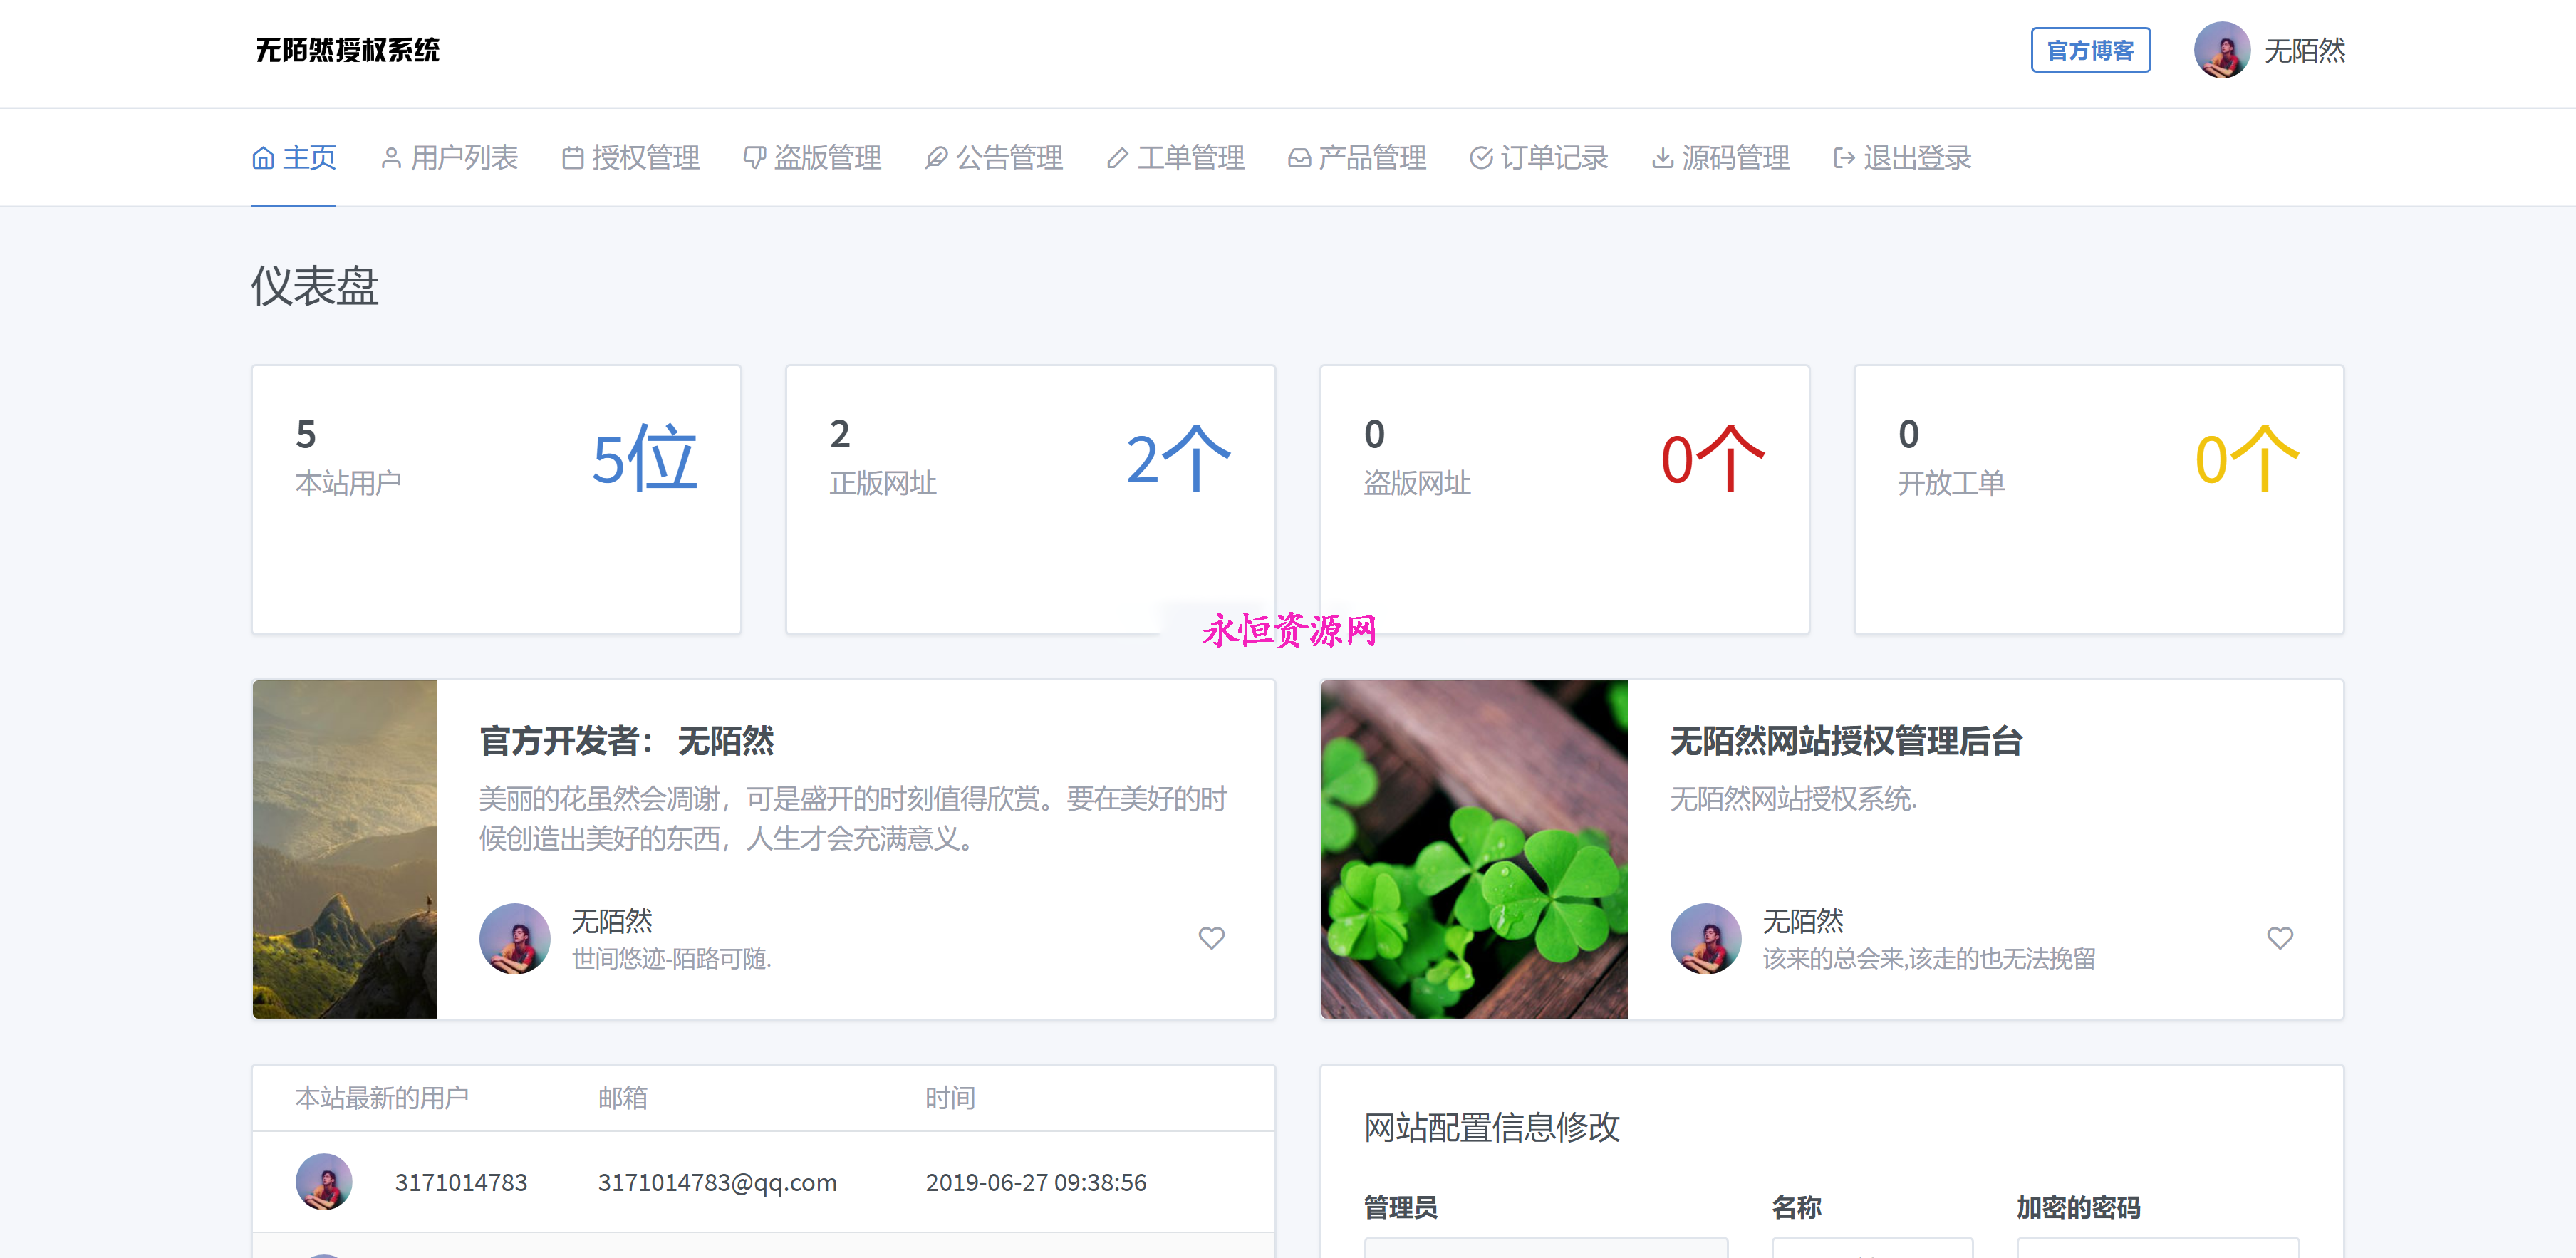
Task: Click the mountain landscape thumbnail image
Action: coord(344,849)
